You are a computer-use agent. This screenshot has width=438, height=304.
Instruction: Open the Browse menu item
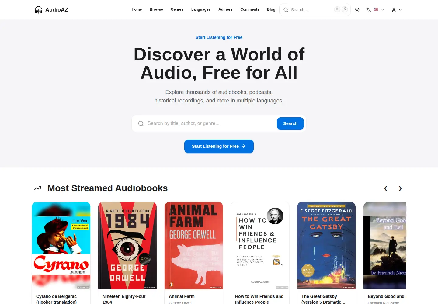point(156,9)
